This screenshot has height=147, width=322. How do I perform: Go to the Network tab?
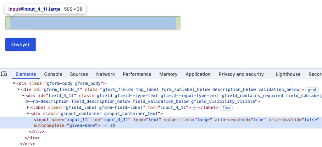105,74
